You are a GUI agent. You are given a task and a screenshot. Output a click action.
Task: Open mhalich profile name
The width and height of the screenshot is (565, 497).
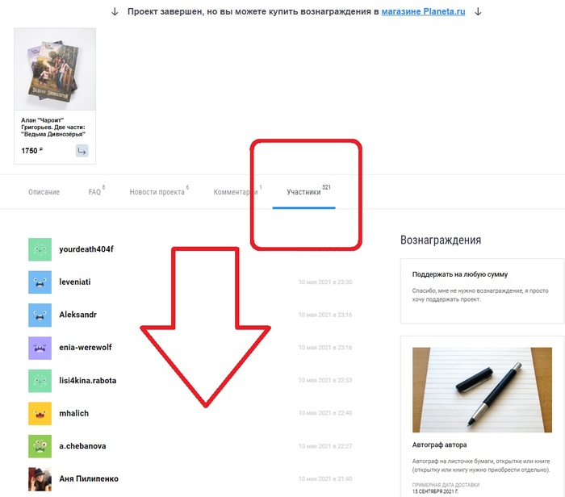(74, 413)
